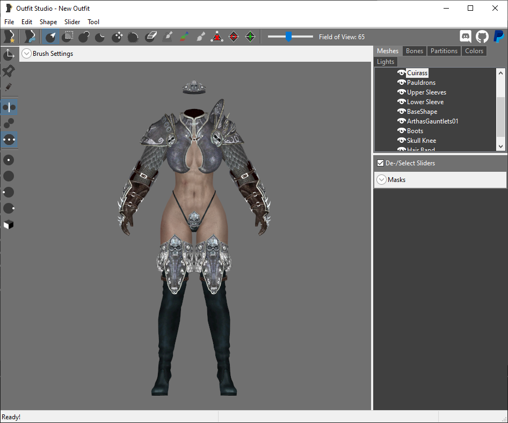The height and width of the screenshot is (423, 508).
Task: Expand the Brush Settings panel
Action: [26, 54]
